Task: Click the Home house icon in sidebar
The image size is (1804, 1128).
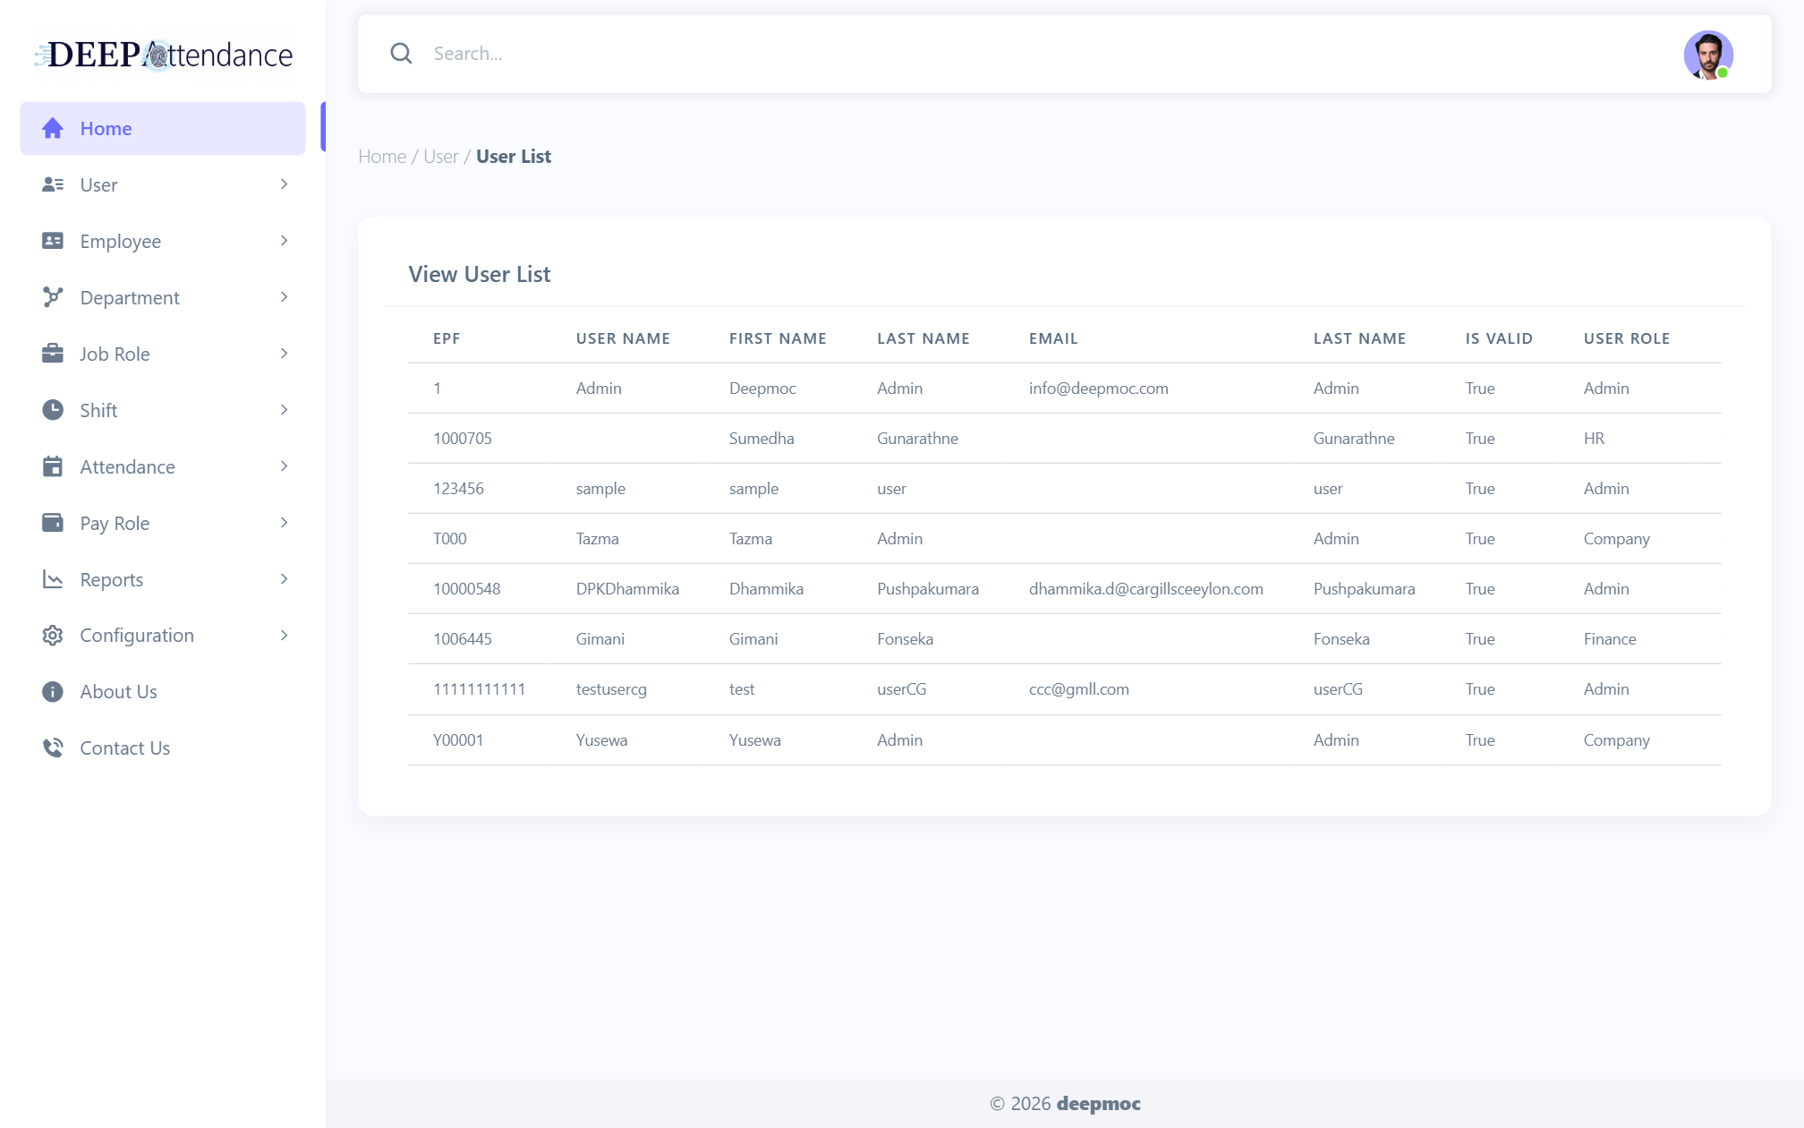Action: [x=53, y=128]
